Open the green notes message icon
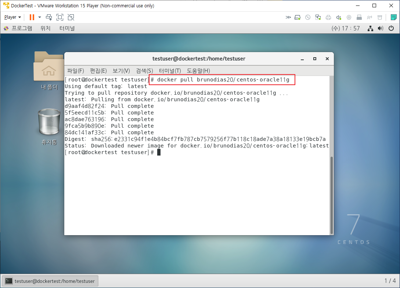 click(394, 17)
